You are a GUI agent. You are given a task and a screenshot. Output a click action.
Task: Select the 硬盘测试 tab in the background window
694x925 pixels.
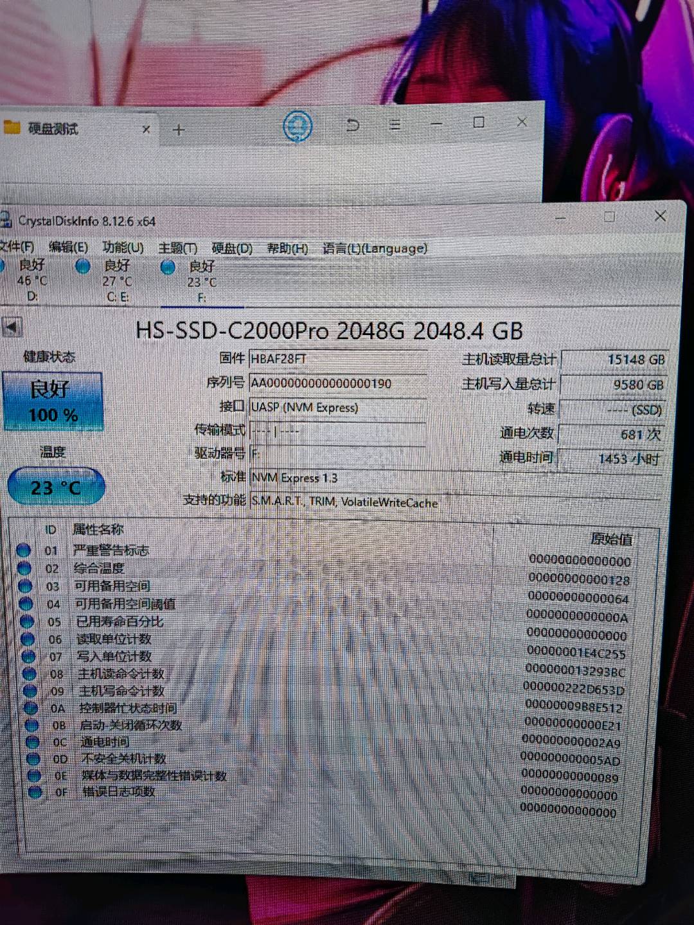(x=77, y=128)
